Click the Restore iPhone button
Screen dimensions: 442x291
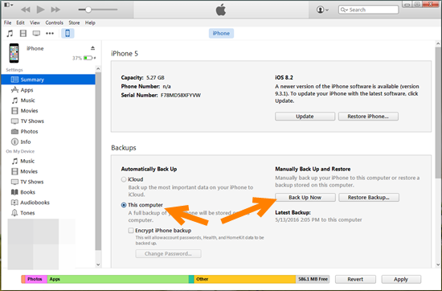pyautogui.click(x=368, y=117)
